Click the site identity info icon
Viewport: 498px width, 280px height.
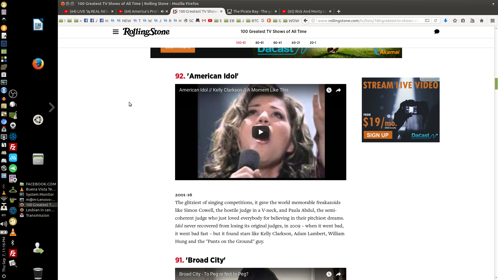click(313, 20)
